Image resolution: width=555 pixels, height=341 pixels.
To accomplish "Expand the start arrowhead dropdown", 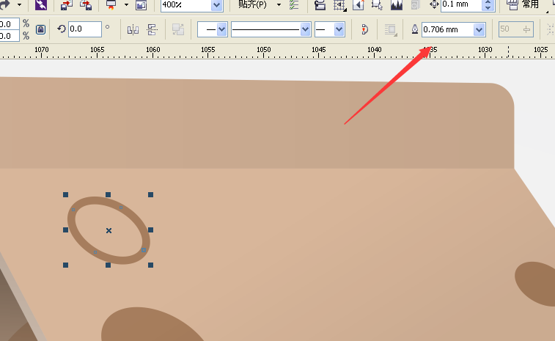I will click(221, 29).
